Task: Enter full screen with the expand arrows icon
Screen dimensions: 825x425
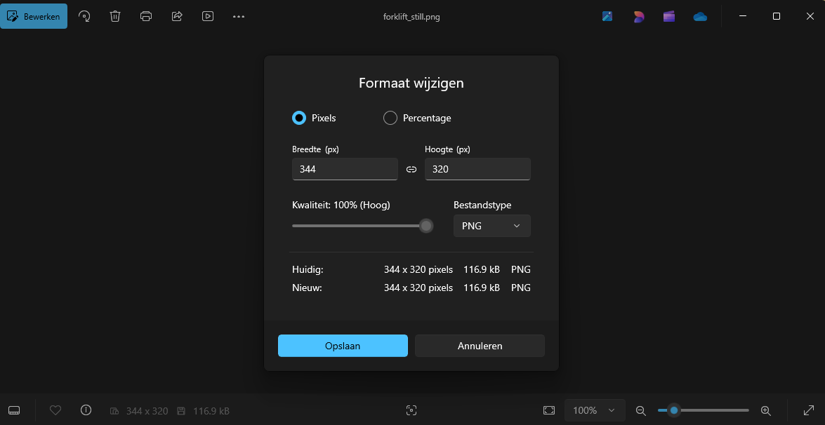Action: pos(810,410)
